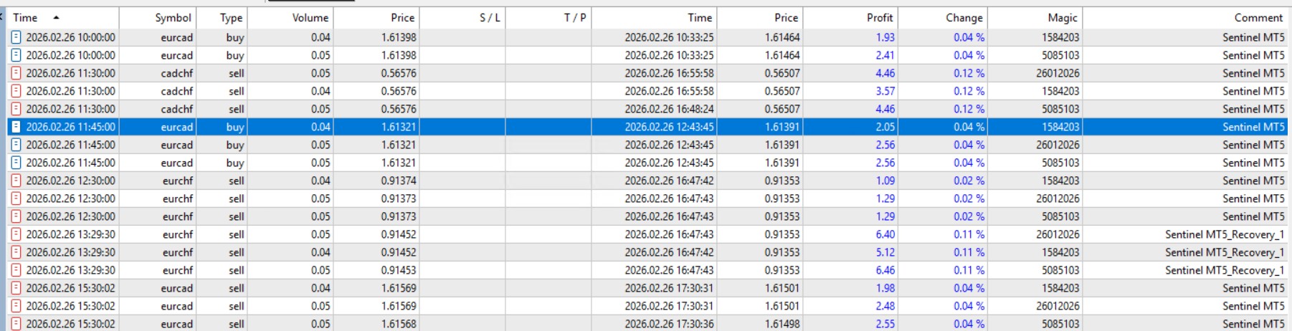
Task: Sort the table by the Symbol column header
Action: coord(173,18)
